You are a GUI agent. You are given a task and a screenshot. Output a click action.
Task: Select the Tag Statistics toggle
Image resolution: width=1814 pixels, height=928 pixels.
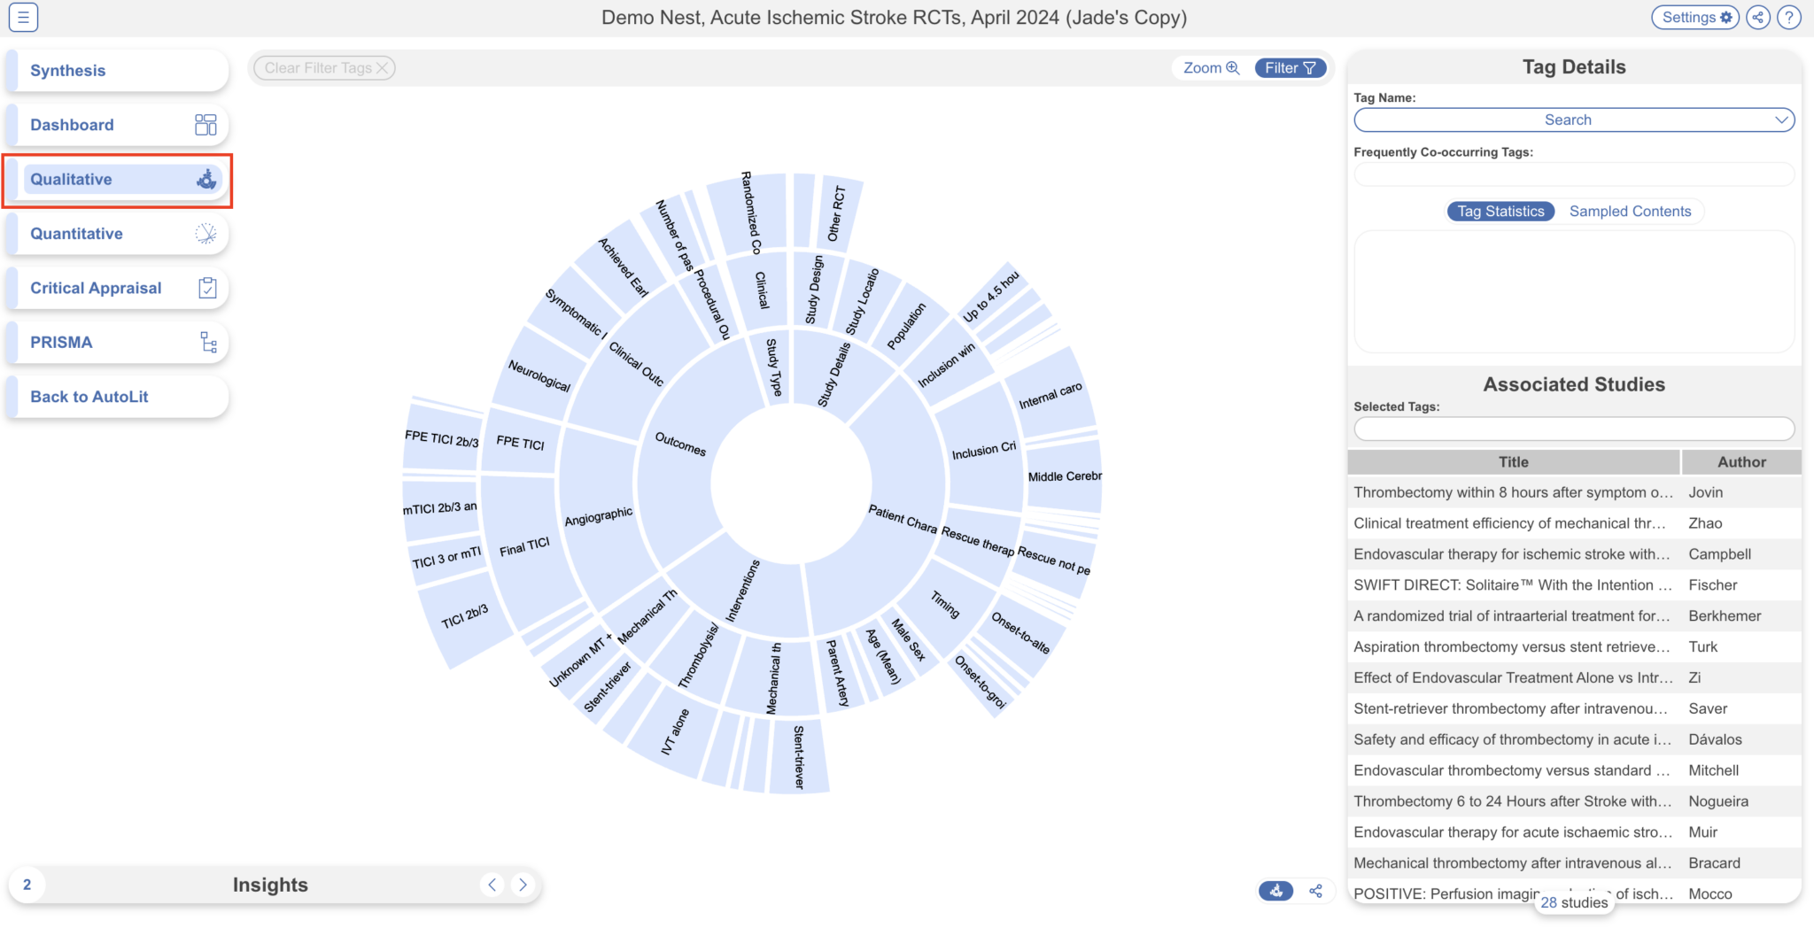tap(1500, 211)
